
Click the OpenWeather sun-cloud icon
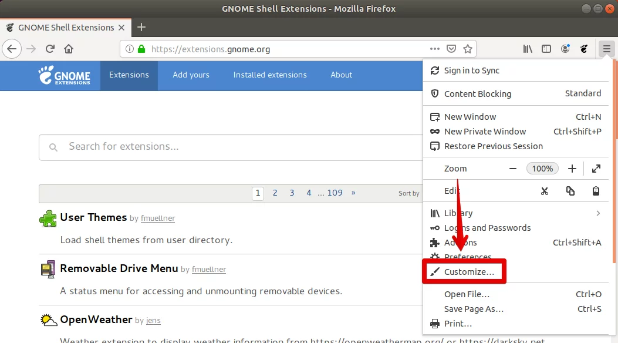pyautogui.click(x=49, y=320)
